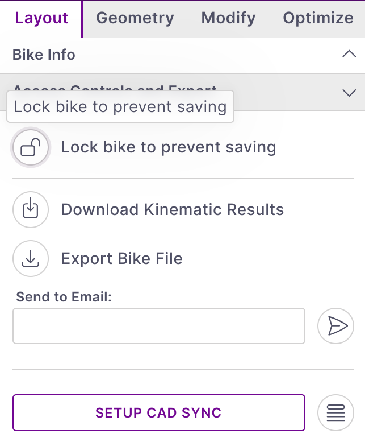
Task: Expand Access Controls and Export chevron
Action: click(x=349, y=92)
